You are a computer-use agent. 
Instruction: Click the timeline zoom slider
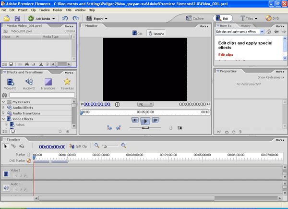click(x=110, y=146)
